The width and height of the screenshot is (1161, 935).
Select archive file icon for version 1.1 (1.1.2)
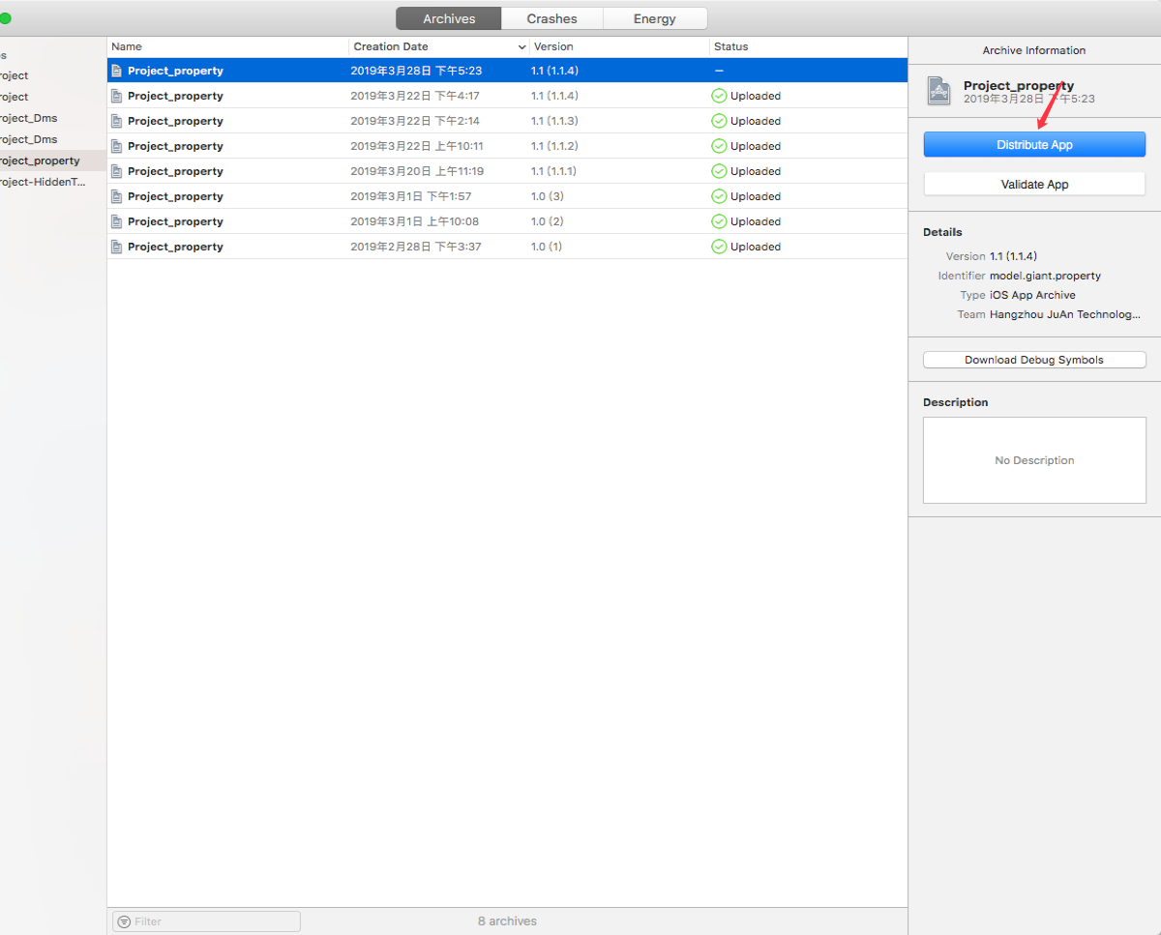point(117,146)
